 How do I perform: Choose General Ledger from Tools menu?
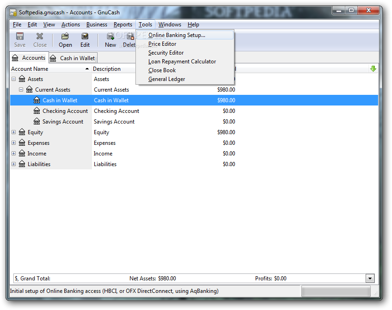(x=185, y=79)
